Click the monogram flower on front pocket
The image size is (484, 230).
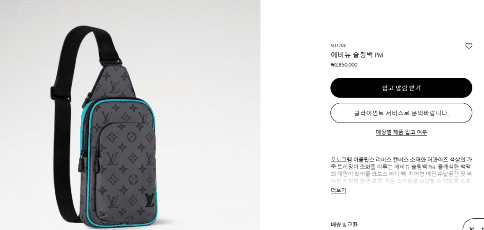click(x=131, y=136)
